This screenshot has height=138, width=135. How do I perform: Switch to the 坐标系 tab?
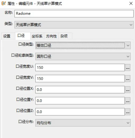coord(37,36)
